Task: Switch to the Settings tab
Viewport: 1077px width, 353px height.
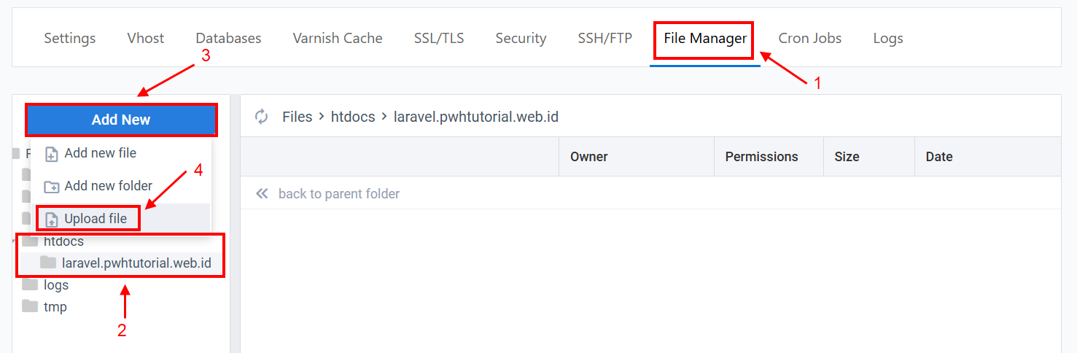Action: pyautogui.click(x=70, y=39)
